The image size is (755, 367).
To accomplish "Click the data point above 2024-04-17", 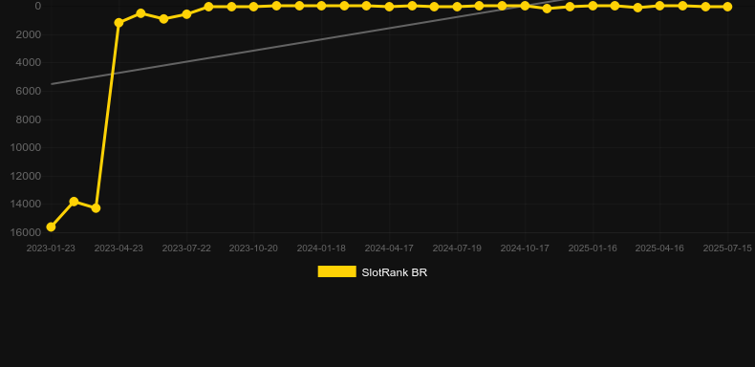I will [390, 7].
